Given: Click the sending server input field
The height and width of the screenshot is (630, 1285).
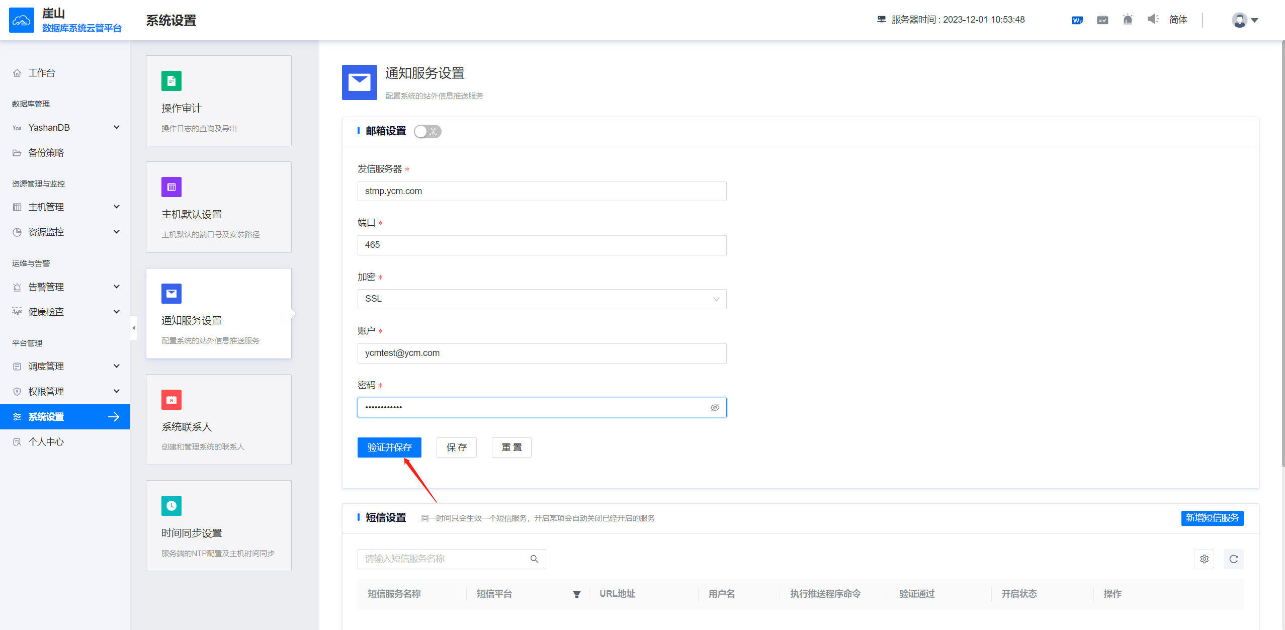Looking at the screenshot, I should tap(542, 192).
